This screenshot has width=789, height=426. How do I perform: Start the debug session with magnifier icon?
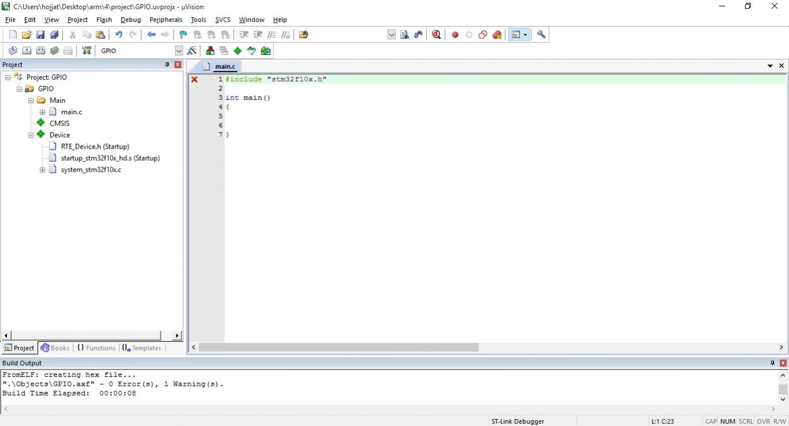436,35
